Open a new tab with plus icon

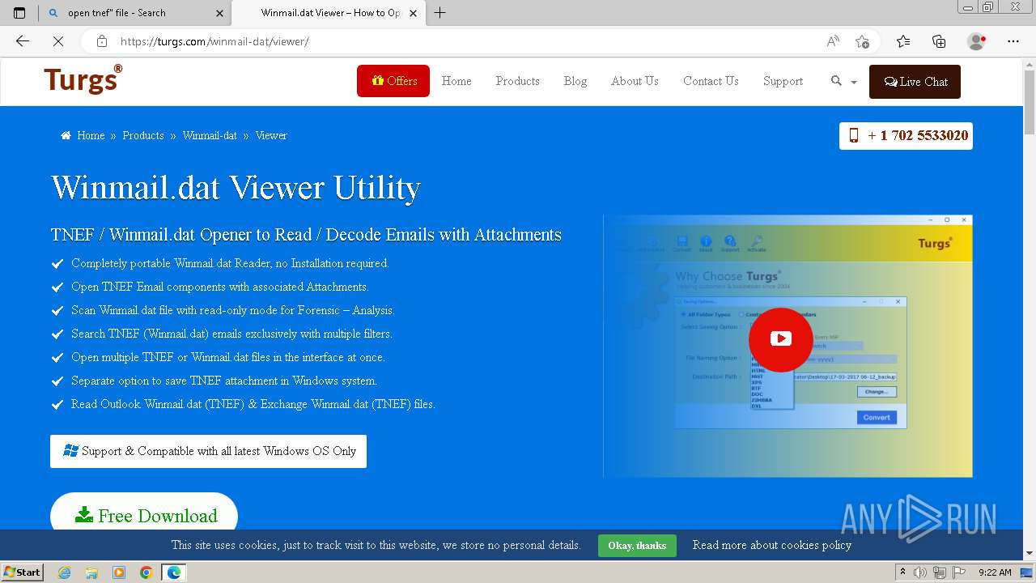click(x=439, y=13)
